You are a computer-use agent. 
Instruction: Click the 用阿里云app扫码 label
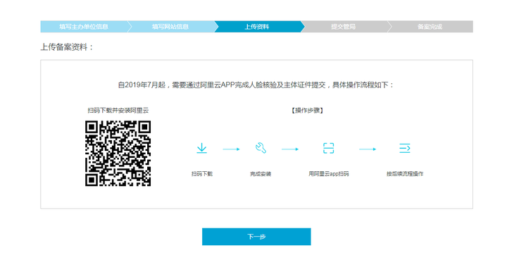329,174
